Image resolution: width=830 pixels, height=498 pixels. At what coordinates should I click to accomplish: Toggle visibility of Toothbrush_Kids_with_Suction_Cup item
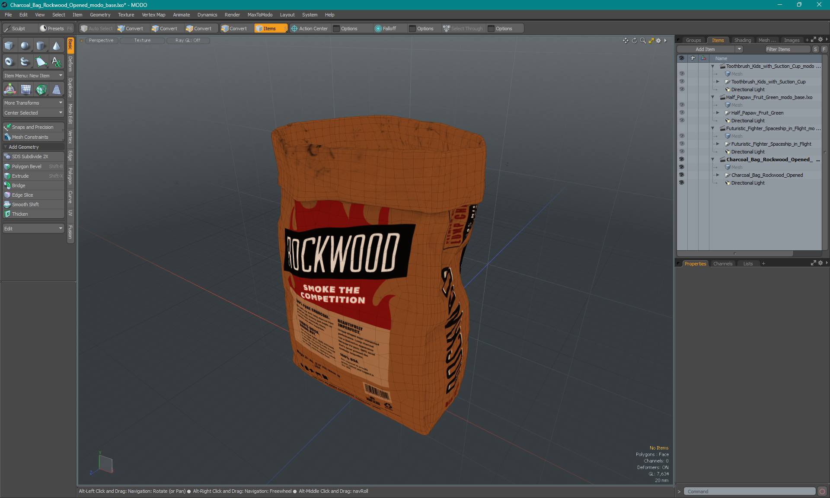click(682, 82)
